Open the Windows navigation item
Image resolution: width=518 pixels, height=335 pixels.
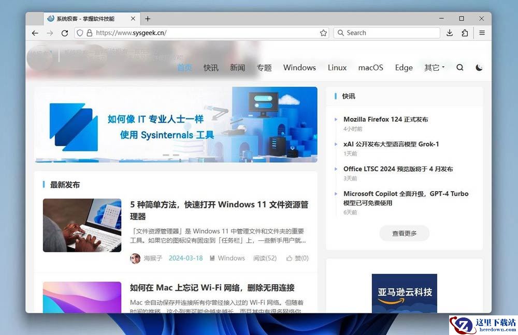point(299,68)
